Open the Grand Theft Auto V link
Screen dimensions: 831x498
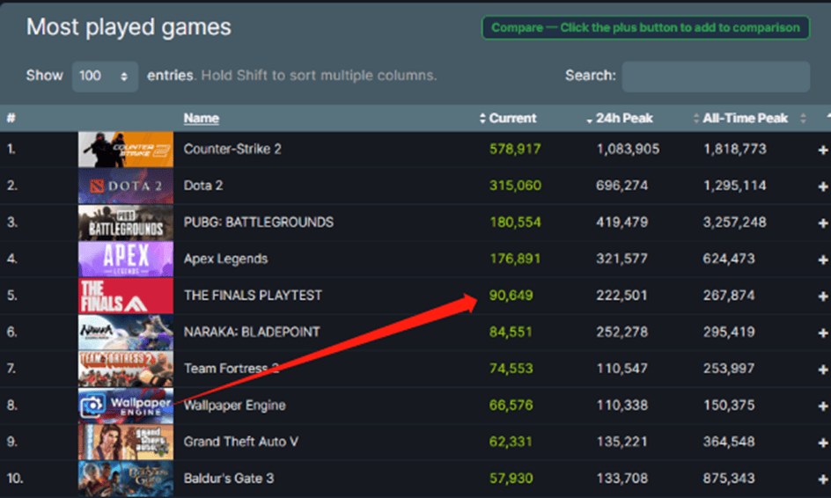click(x=240, y=442)
